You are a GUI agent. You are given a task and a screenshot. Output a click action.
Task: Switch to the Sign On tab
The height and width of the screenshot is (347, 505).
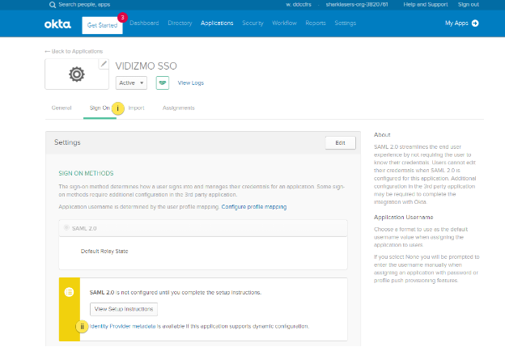100,108
